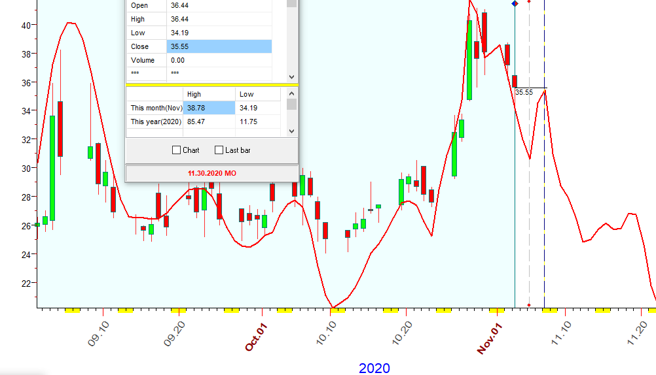Grab the yellow splitter bar between the tables
This screenshot has width=656, height=375.
(211, 85)
